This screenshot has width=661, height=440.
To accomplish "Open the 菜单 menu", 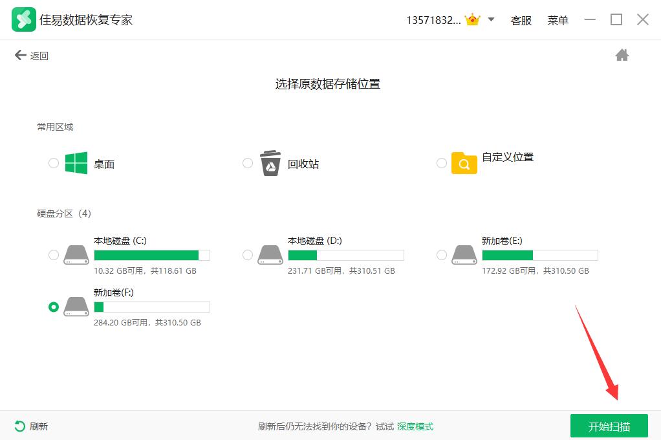I will pos(558,20).
